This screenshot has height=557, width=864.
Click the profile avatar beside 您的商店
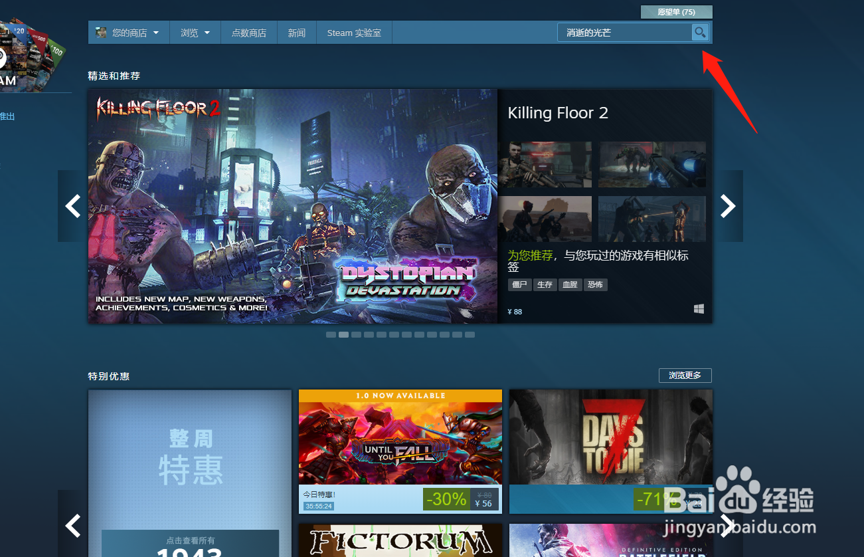(101, 33)
